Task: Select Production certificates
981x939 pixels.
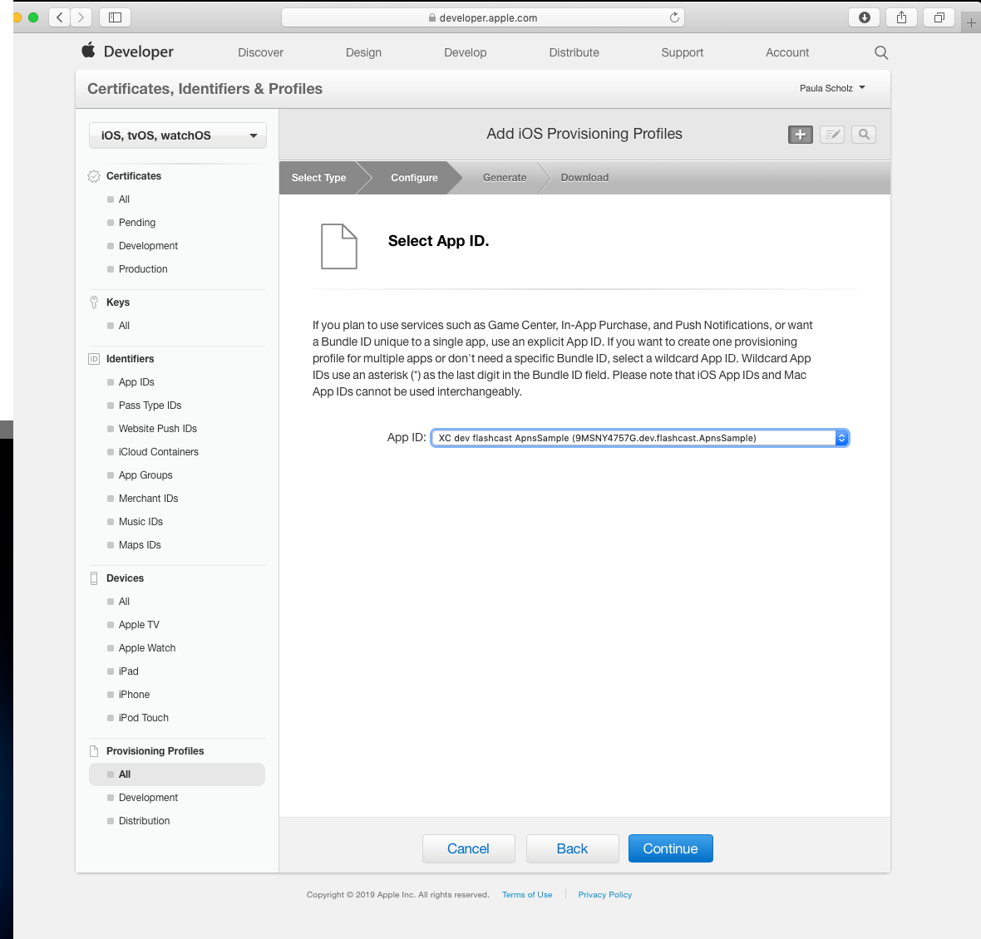Action: [143, 269]
